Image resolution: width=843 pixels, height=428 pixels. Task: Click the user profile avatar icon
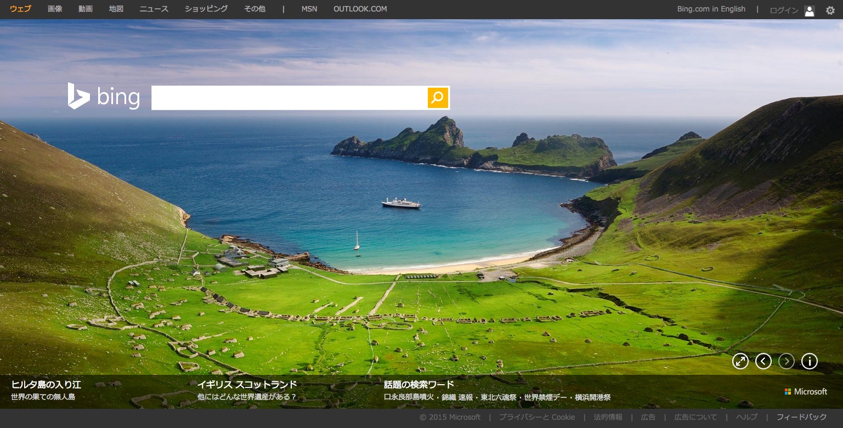[810, 10]
